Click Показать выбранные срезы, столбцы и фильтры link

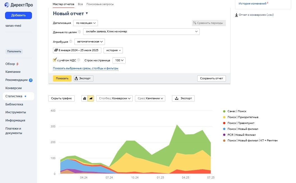coord(86,68)
